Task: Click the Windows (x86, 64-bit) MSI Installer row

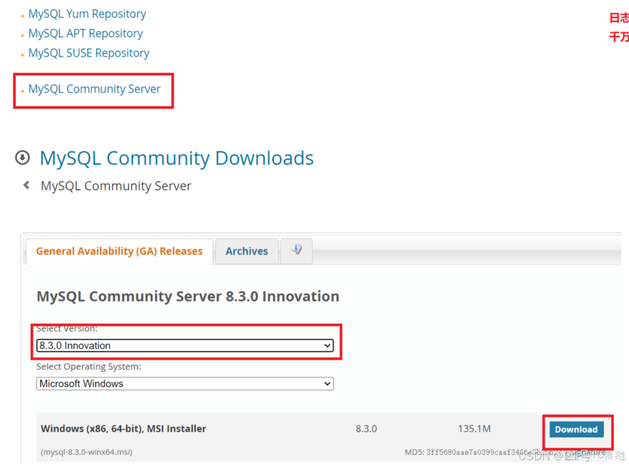Action: (x=123, y=429)
